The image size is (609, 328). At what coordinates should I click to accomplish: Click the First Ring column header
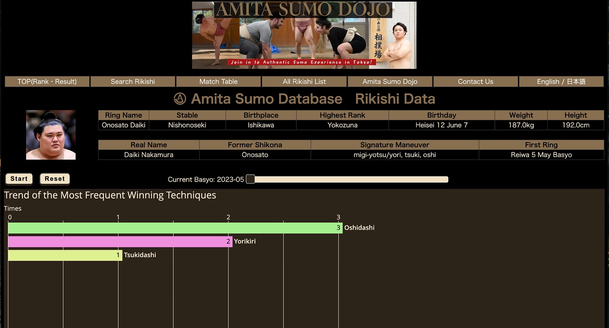pyautogui.click(x=541, y=145)
